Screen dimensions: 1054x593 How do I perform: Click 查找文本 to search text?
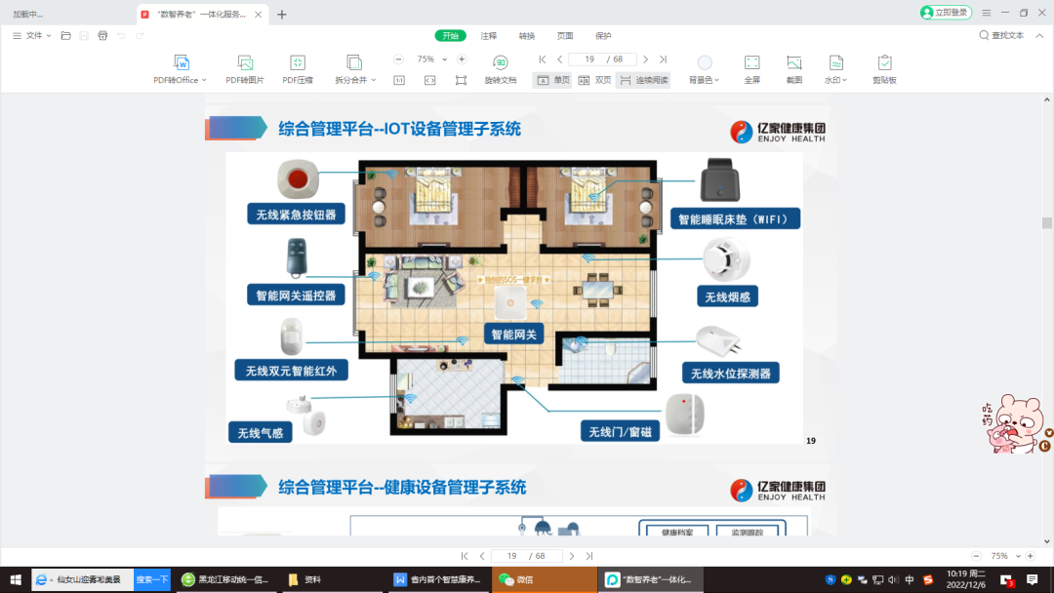(1001, 35)
